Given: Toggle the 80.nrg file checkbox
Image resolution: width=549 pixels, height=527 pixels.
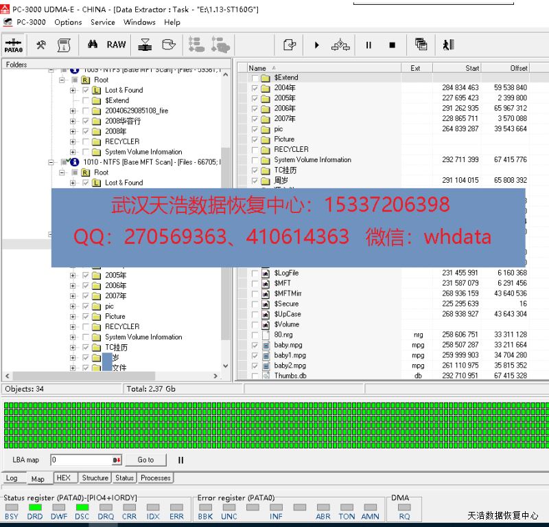Looking at the screenshot, I should 255,335.
